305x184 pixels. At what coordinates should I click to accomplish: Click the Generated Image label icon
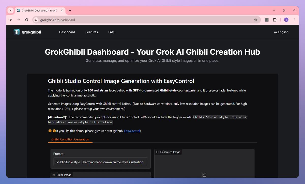click(x=157, y=152)
